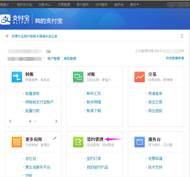Click the 账单下载 link
Screen dimensions: 190x177
tap(94, 111)
